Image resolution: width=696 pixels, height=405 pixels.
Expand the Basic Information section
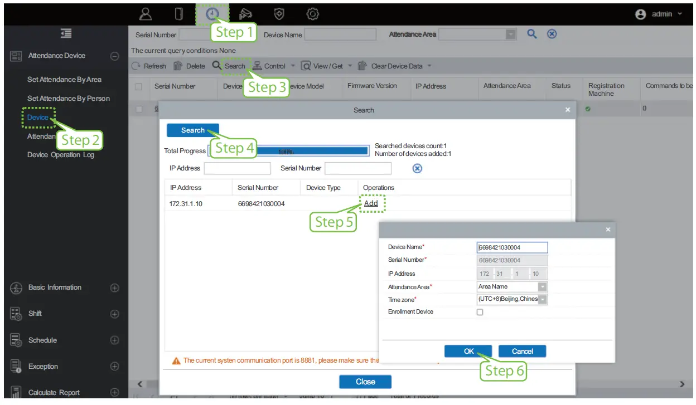pyautogui.click(x=114, y=288)
